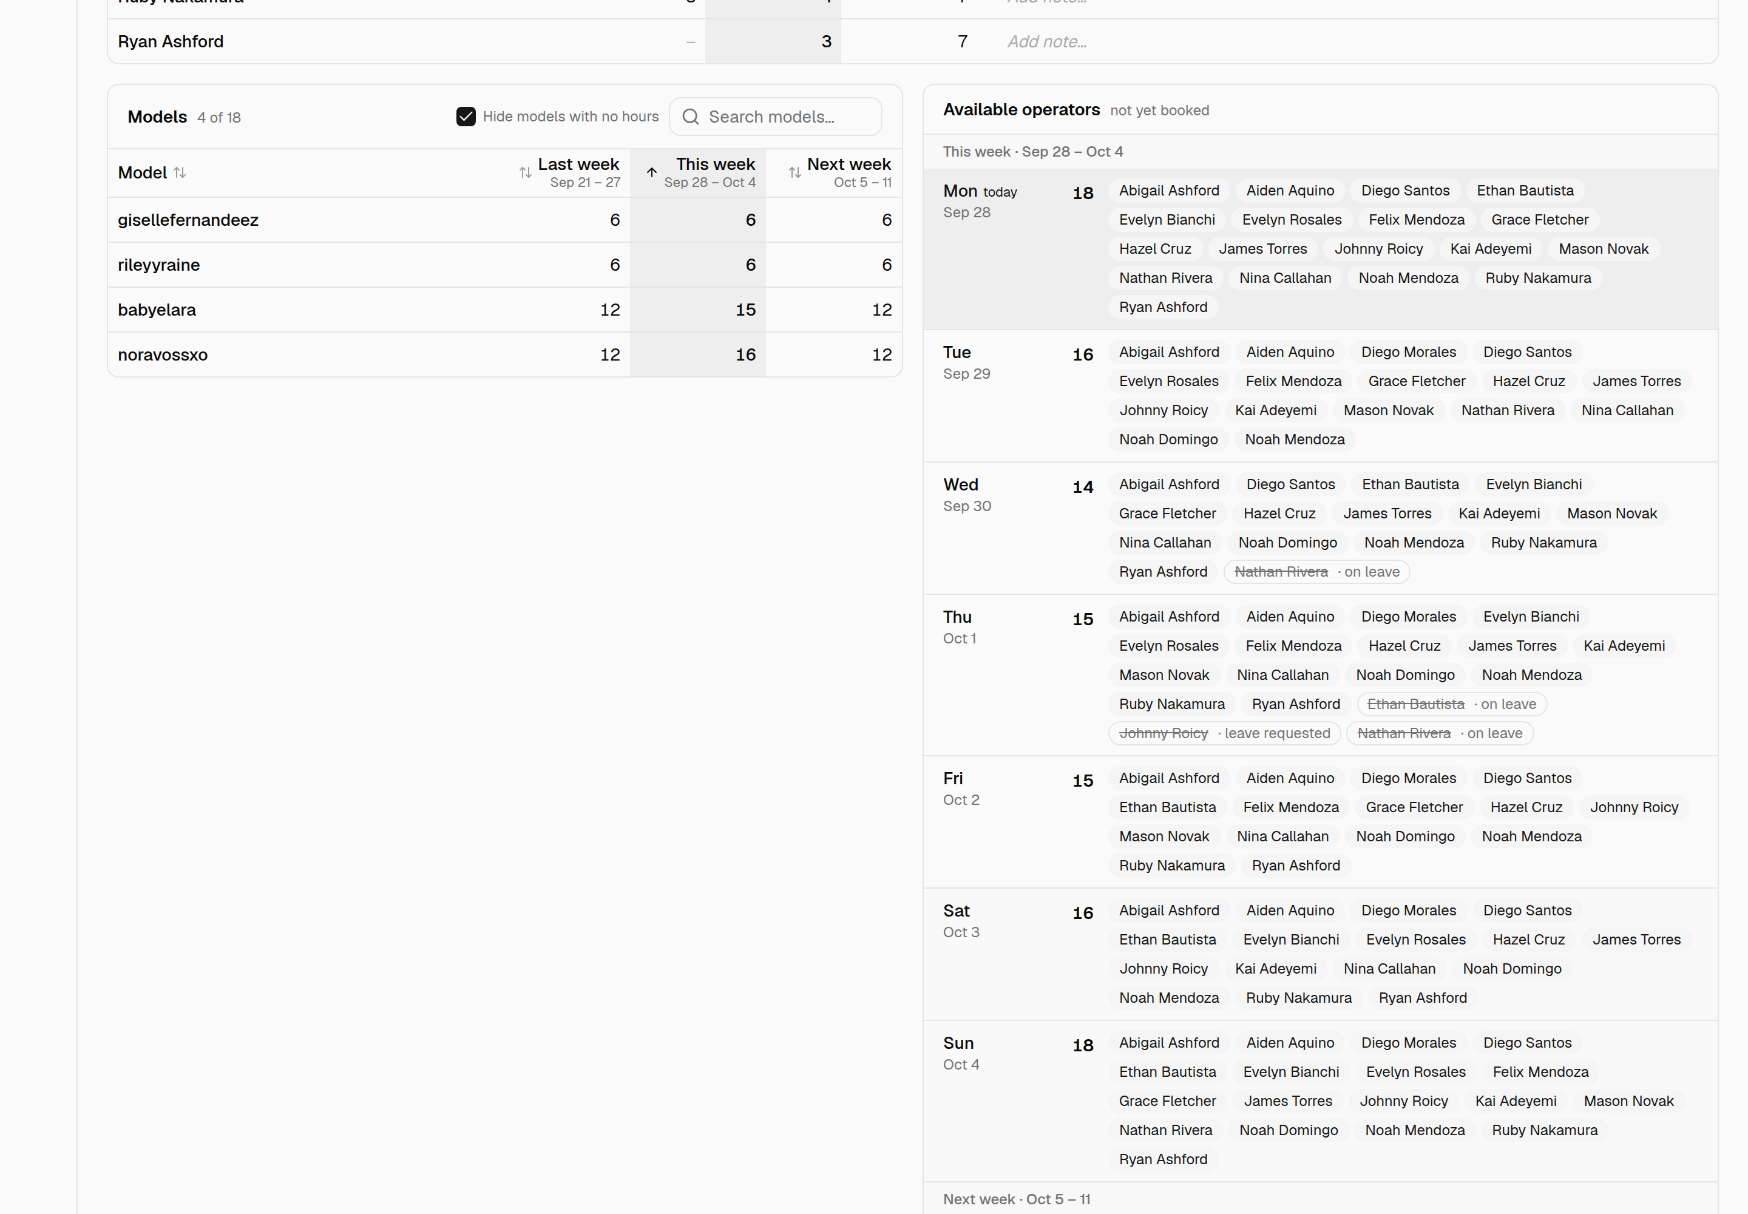Click Nathan Rivera on leave chip Wednesday
1748x1214 pixels.
pos(1316,572)
